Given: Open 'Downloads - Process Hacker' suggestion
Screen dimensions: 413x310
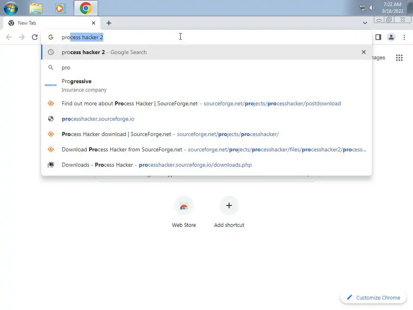Looking at the screenshot, I should coord(206,165).
